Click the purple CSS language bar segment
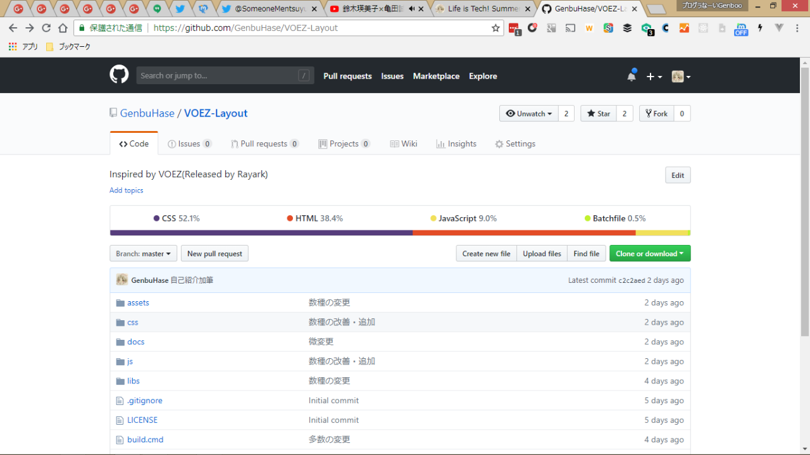This screenshot has height=455, width=810. point(261,233)
